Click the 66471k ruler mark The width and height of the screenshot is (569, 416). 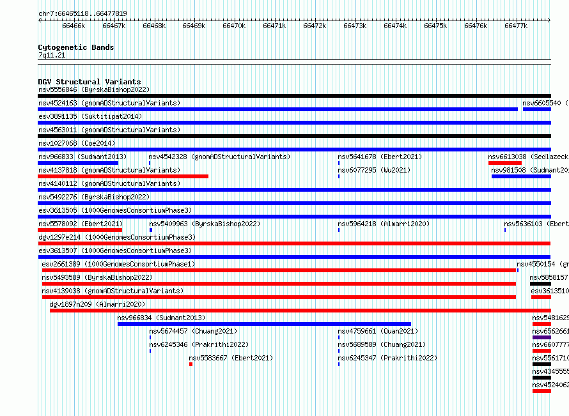click(x=275, y=26)
